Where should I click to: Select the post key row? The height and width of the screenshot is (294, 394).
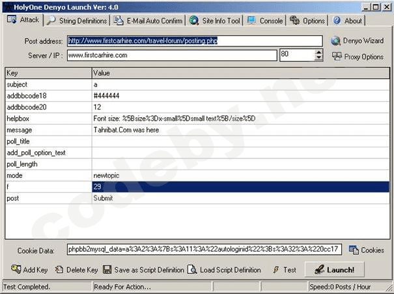48,198
